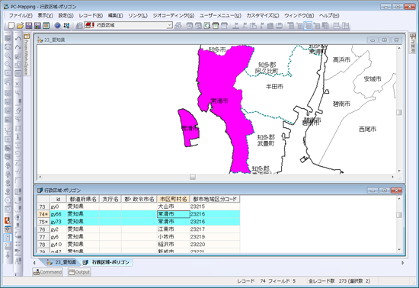Open the Command panel button
Screen dimensions: 419x288
click(47, 272)
